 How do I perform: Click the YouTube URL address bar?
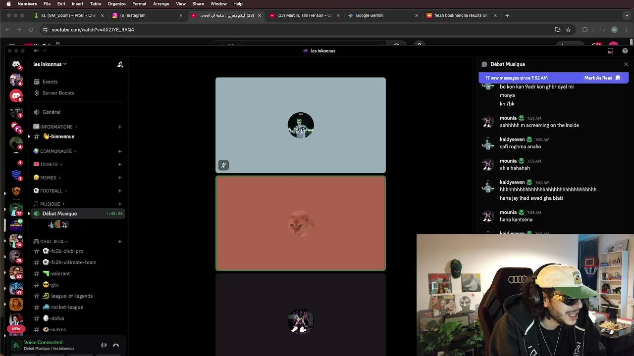click(x=297, y=30)
